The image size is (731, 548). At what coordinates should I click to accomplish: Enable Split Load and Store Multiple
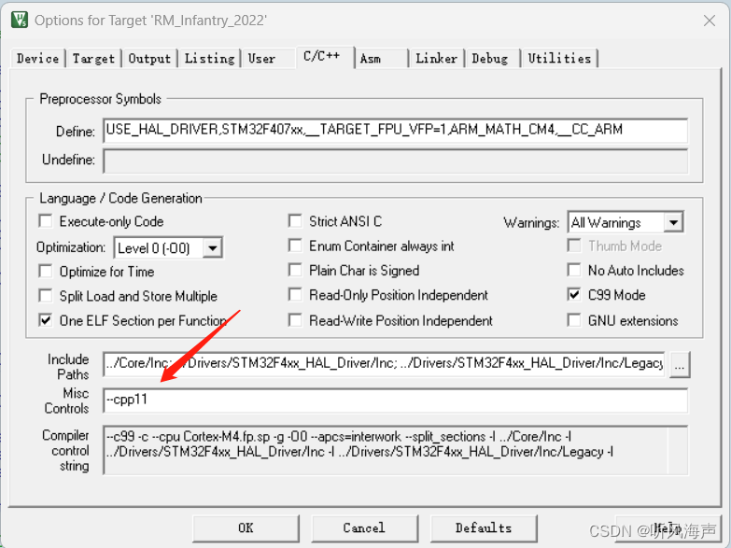pos(46,296)
